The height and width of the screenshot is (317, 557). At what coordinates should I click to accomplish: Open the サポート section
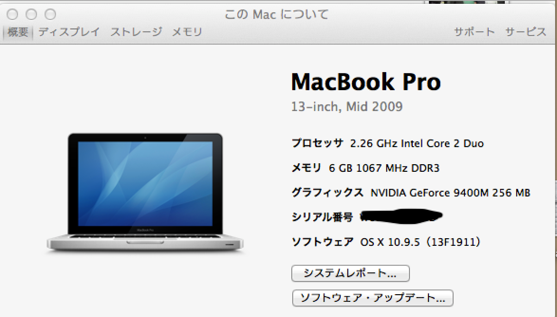474,32
